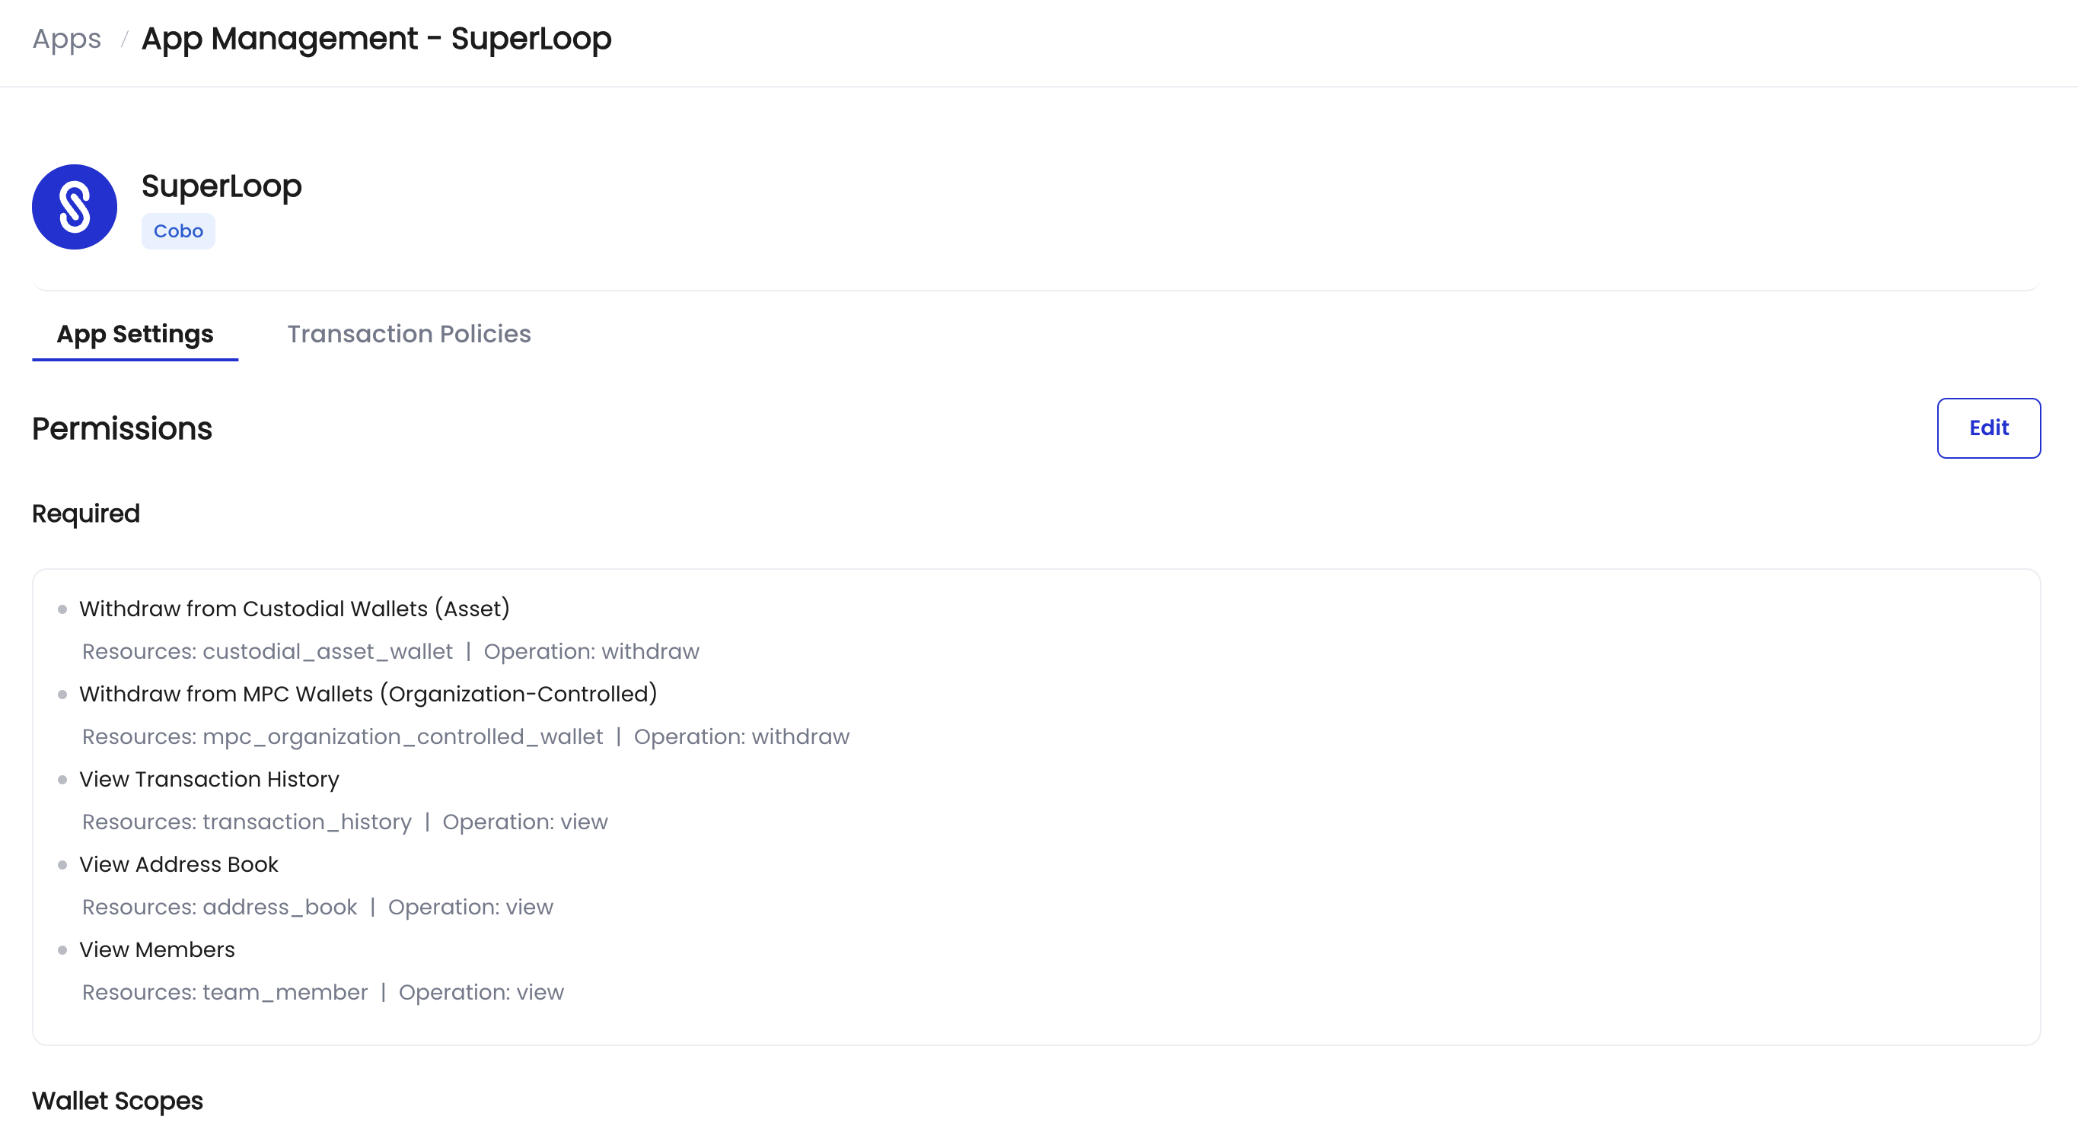Screen dimensions: 2078x1132
Task: Select the View Members permission row
Action: (157, 949)
